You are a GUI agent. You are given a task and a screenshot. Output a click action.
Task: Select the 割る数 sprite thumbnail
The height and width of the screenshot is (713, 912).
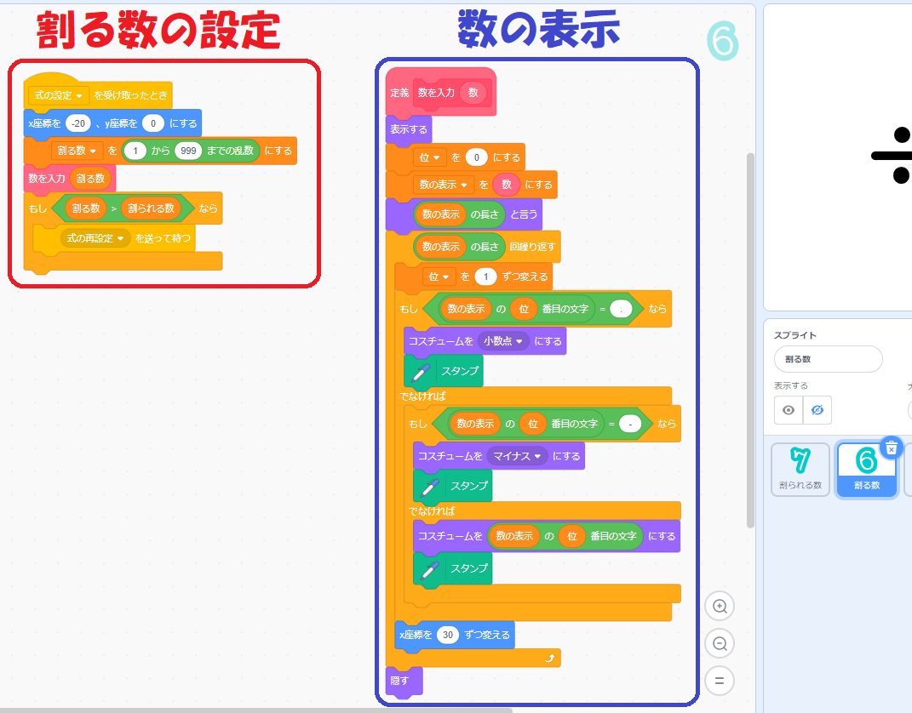pos(866,469)
